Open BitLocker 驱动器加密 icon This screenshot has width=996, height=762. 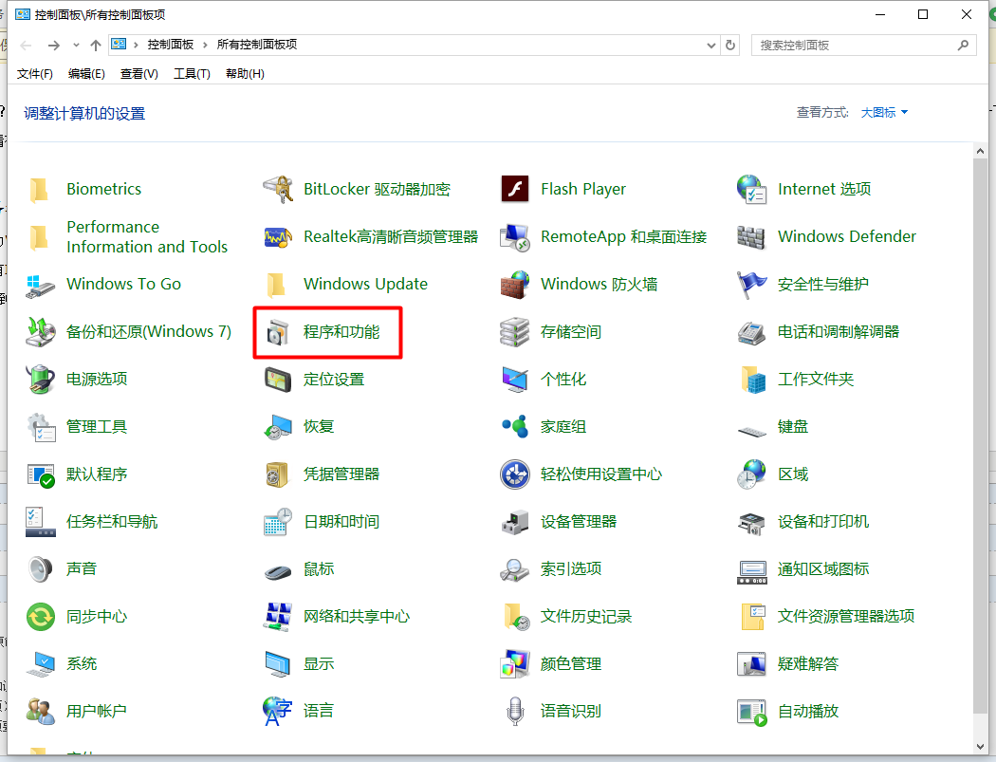[x=278, y=190]
